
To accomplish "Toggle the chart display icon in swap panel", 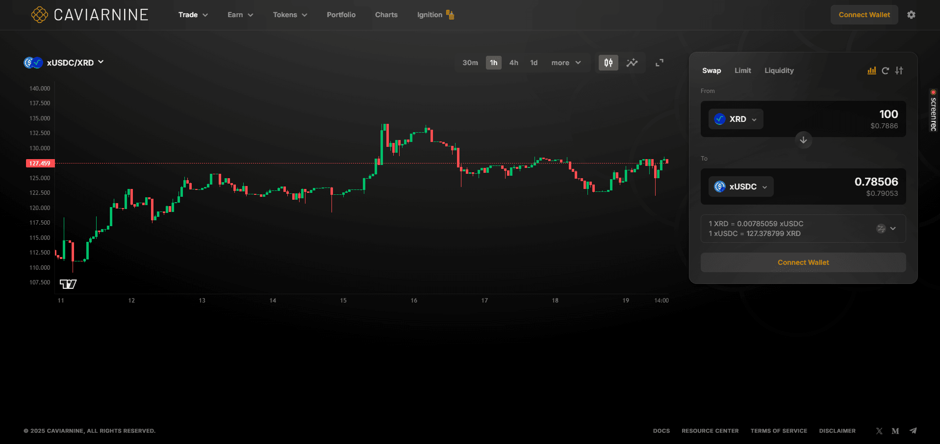I will pyautogui.click(x=871, y=70).
